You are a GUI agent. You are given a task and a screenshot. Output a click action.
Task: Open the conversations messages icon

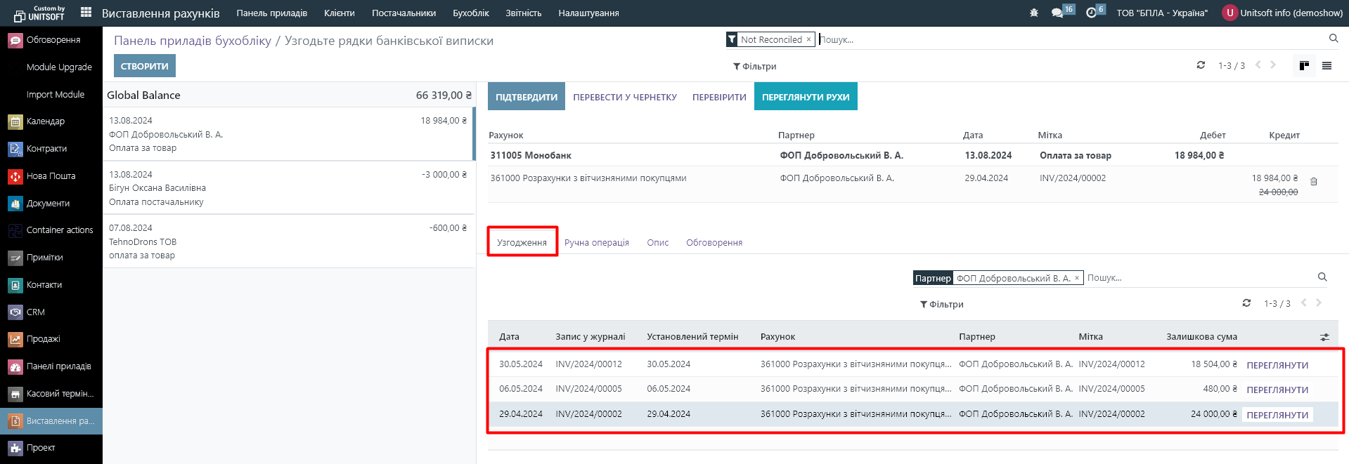click(1057, 13)
